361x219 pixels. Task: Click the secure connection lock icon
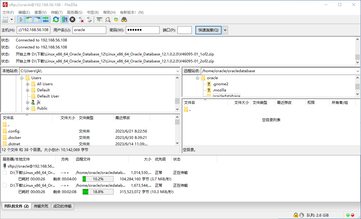(296, 215)
